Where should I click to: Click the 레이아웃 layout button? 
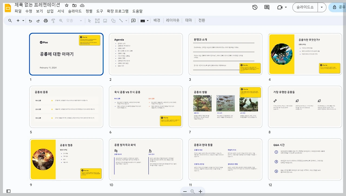(x=173, y=20)
